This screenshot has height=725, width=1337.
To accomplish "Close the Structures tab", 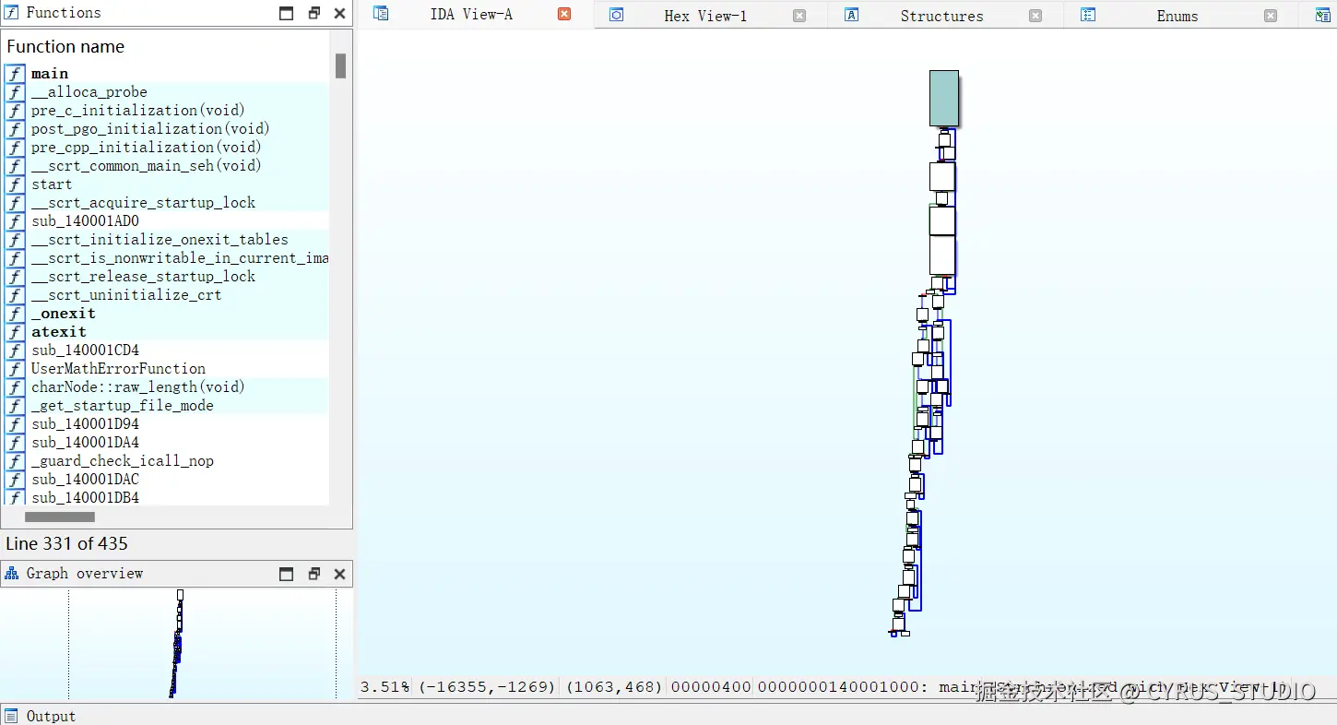I will 1035,16.
